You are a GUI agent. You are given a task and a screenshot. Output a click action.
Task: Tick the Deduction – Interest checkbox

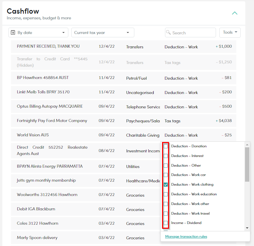pyautogui.click(x=166, y=156)
